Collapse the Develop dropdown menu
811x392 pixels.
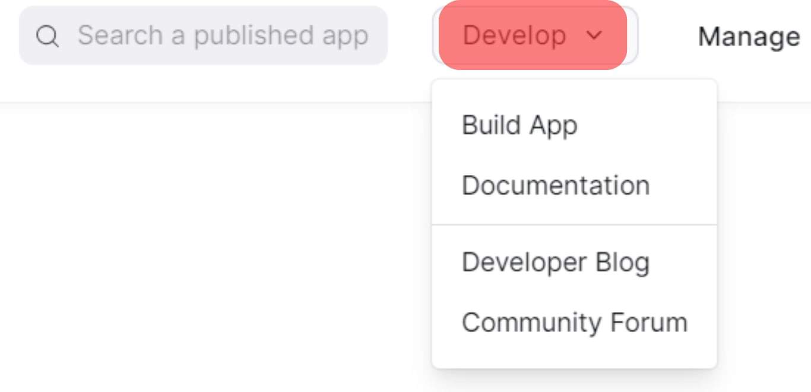(533, 36)
